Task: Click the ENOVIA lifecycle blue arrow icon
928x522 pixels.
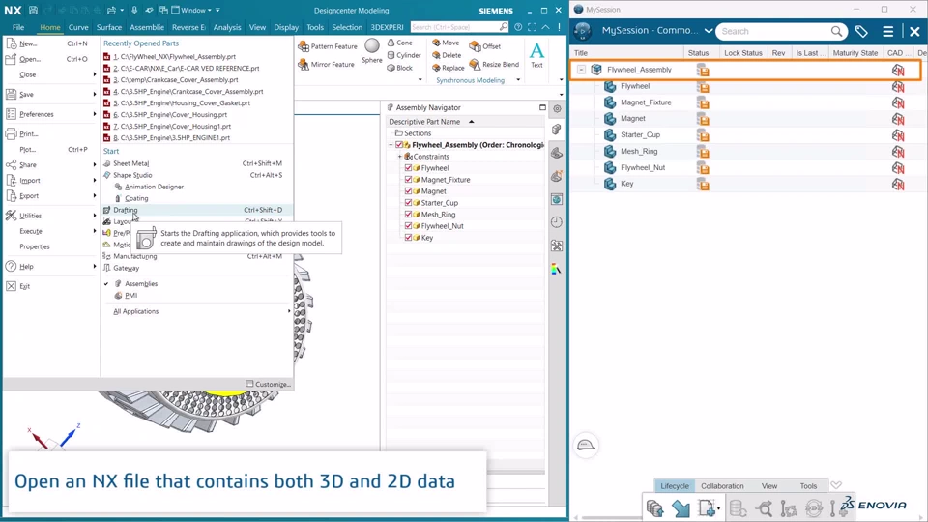Action: pyautogui.click(x=681, y=508)
